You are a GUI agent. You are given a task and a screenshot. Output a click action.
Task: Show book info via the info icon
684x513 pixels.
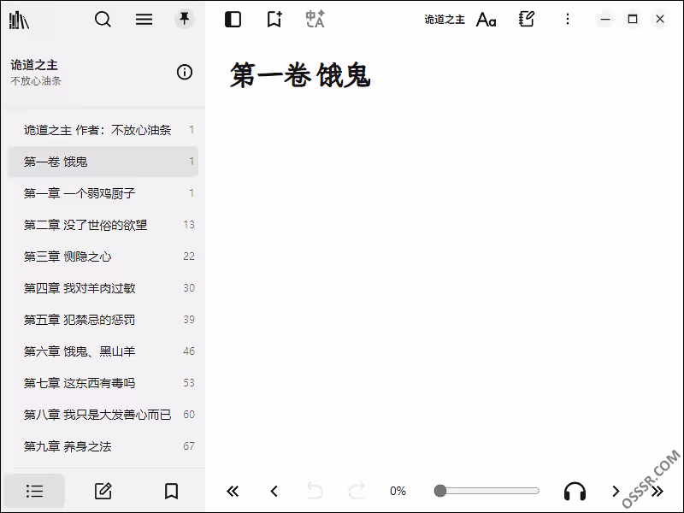(185, 72)
